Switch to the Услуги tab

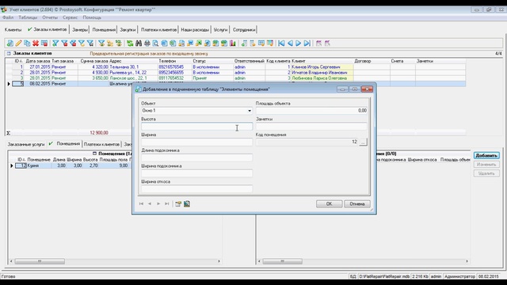[x=220, y=30]
